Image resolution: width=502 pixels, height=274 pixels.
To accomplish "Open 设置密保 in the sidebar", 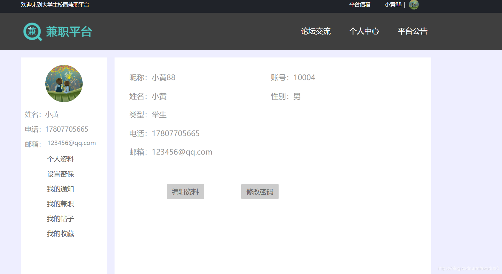I will point(60,174).
